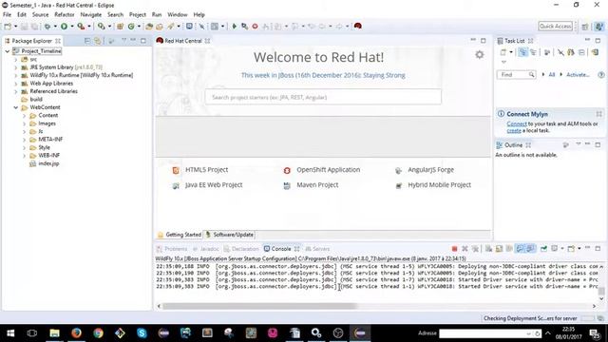Click the Connect link in Connect Mylyn
The width and height of the screenshot is (608, 342).
(517, 123)
